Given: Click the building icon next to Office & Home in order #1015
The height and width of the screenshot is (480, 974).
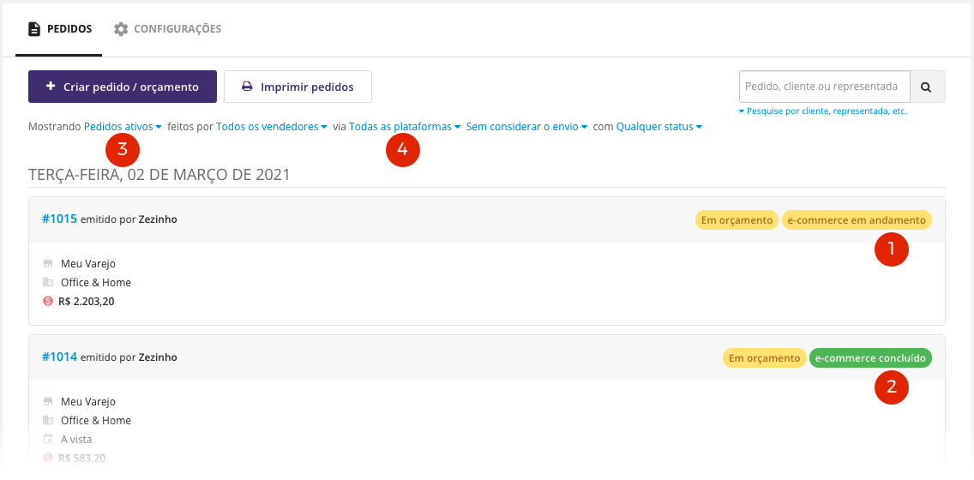Looking at the screenshot, I should click(48, 283).
